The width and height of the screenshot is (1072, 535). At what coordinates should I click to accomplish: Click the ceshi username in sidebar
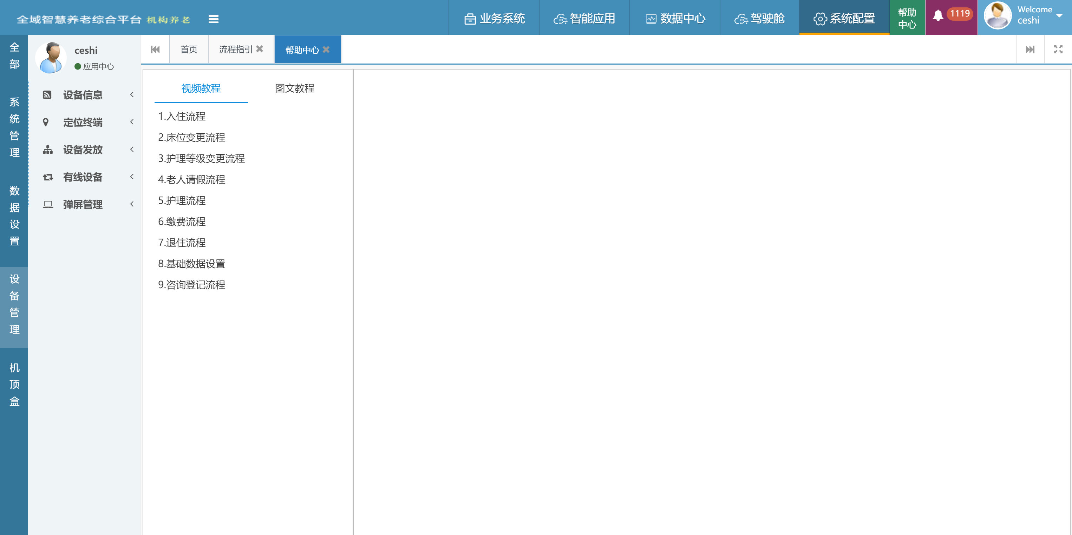(x=86, y=50)
